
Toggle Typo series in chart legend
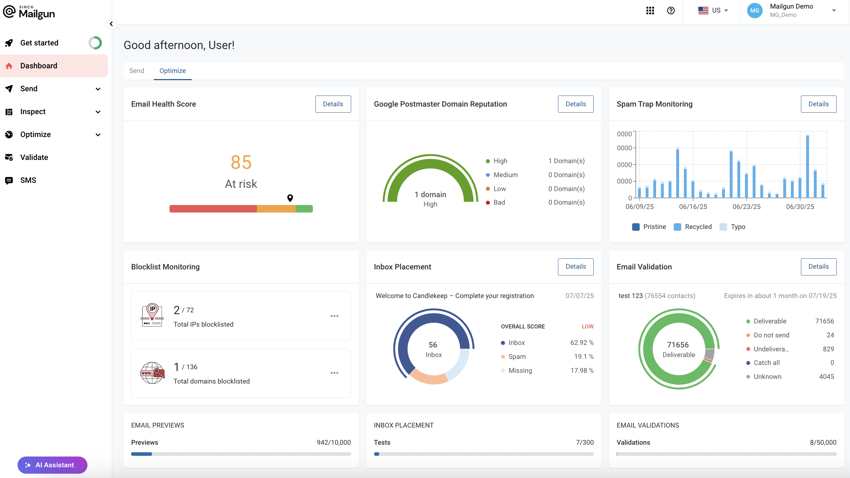732,227
